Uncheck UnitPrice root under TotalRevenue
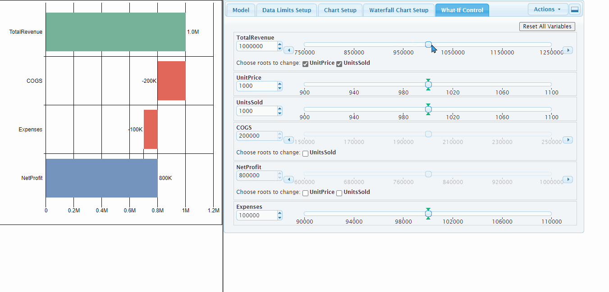Viewport: 609px width, 292px height. tap(305, 63)
